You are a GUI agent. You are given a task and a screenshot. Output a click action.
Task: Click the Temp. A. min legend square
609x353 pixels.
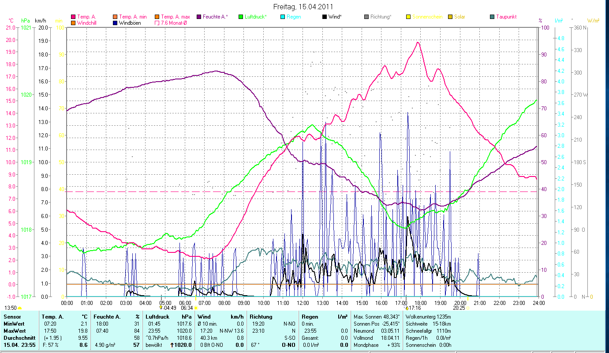[x=115, y=17]
